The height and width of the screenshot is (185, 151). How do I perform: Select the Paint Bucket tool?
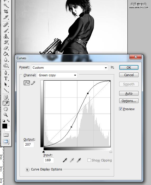(x=6, y=54)
